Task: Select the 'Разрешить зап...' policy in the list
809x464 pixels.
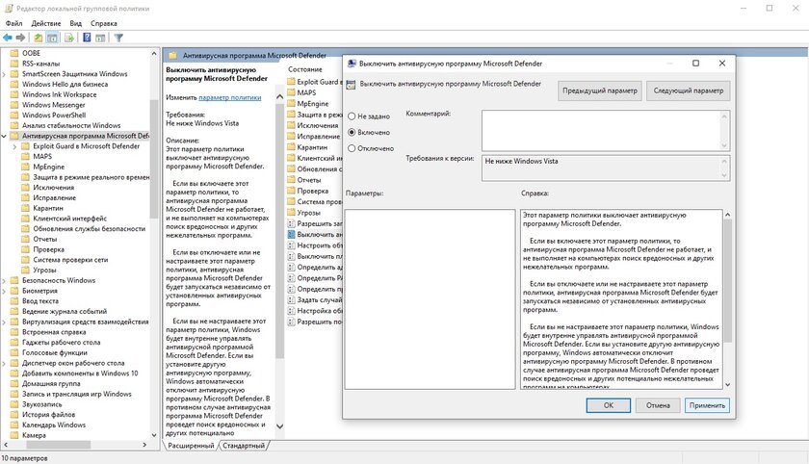Action: 315,223
